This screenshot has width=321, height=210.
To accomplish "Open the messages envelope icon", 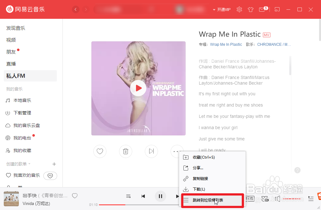I will click(262, 9).
